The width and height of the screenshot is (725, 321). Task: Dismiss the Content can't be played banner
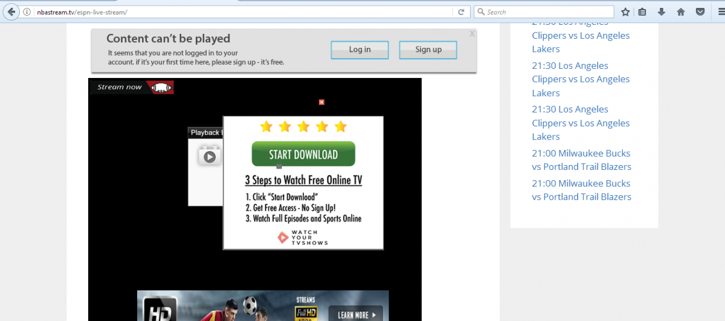tap(472, 34)
